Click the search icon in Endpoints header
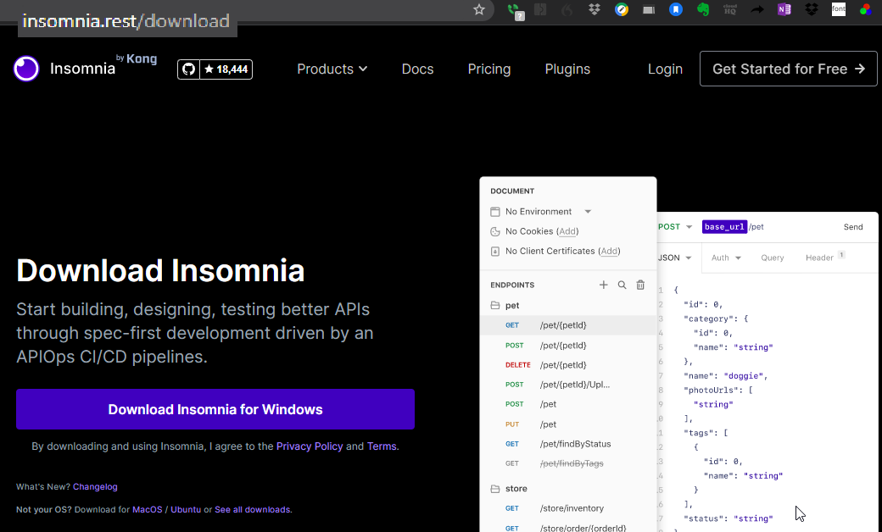The width and height of the screenshot is (882, 532). click(x=622, y=285)
